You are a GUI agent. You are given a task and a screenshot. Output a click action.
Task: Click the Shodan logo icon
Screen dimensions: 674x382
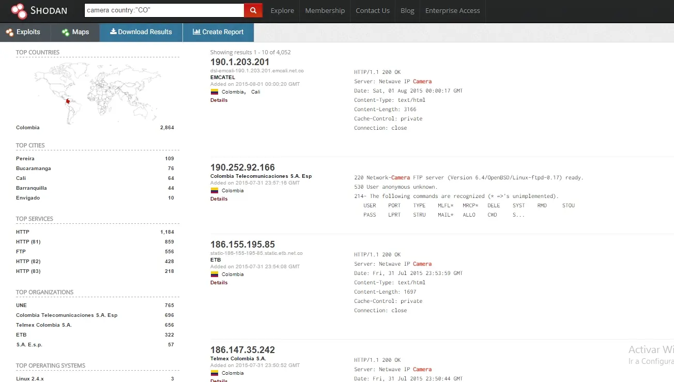[x=19, y=10]
